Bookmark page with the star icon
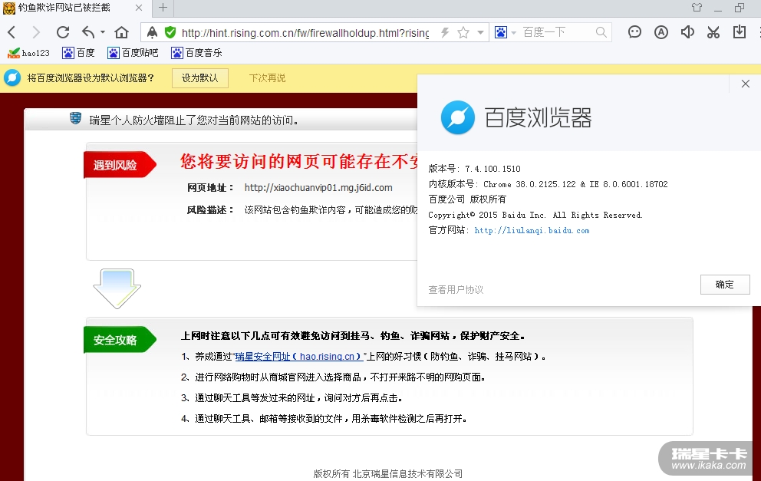Screen dimensions: 761x481 tap(463, 32)
